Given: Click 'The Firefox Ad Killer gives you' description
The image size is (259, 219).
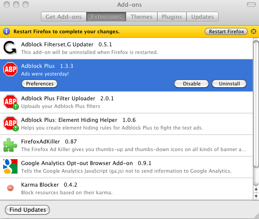Looking at the screenshot, I should pyautogui.click(x=134, y=149).
